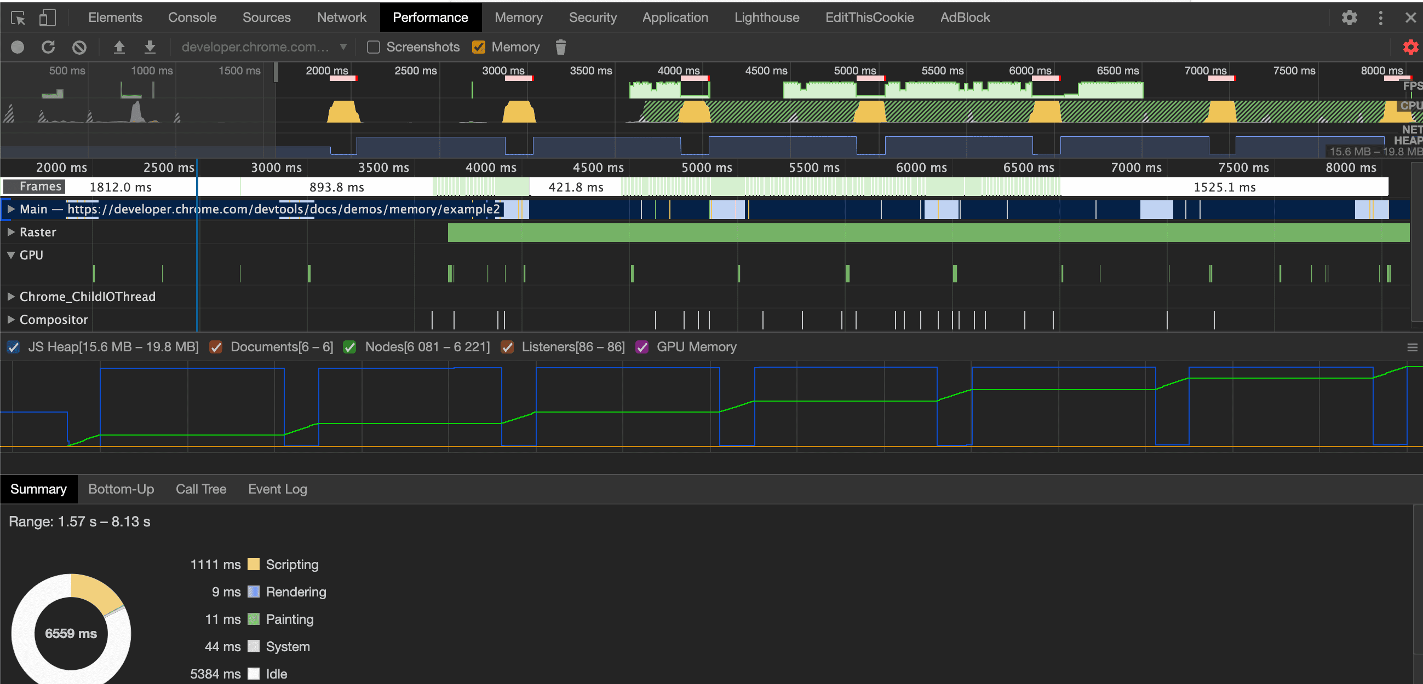1423x684 pixels.
Task: Open the developer.chrome.com recording dropdown
Action: click(265, 48)
